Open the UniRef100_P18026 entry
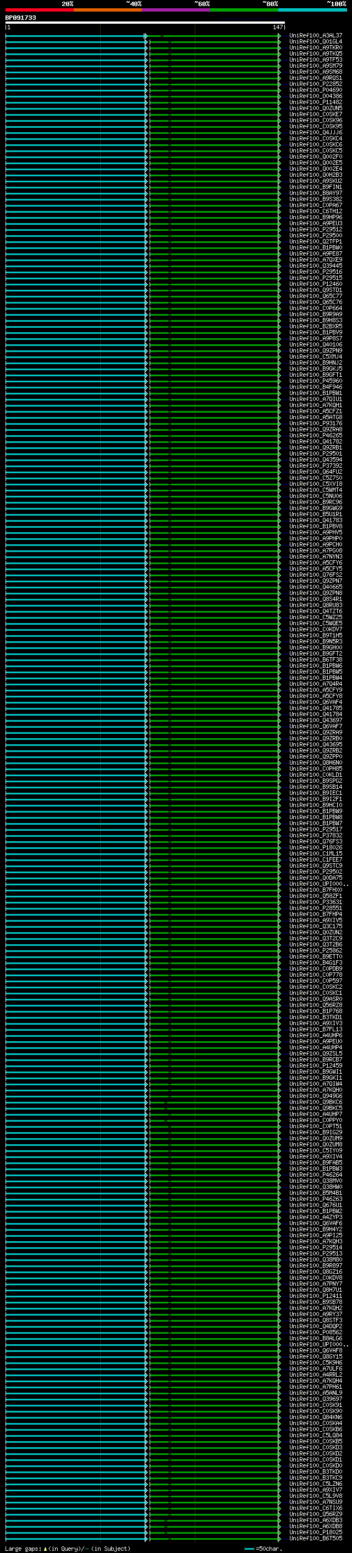Viewport: 352px width, 1553px height. (x=315, y=848)
